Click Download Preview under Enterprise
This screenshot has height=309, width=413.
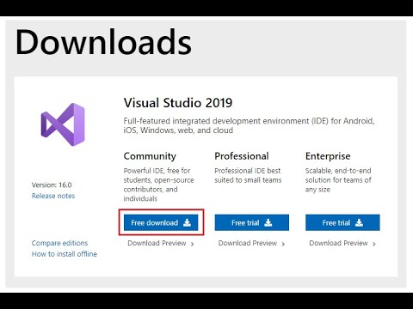pos(342,243)
